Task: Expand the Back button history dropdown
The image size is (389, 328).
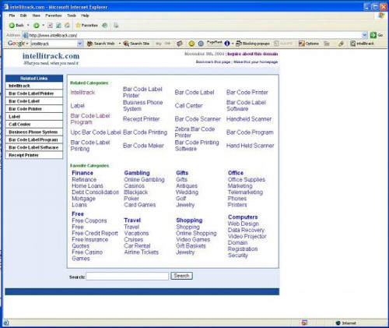Action: (28, 26)
